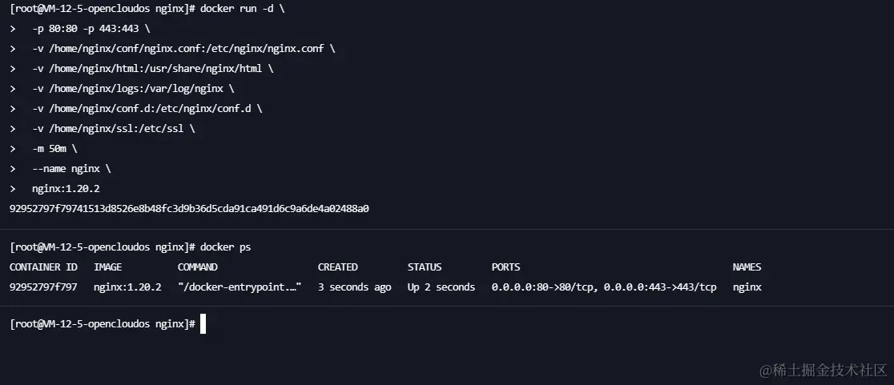
Task: Click the blinking cursor at the last prompt
Action: (x=203, y=324)
